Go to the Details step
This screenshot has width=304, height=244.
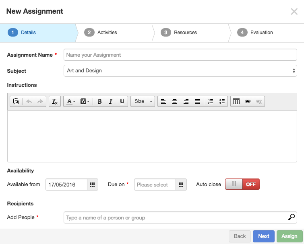pyautogui.click(x=38, y=33)
